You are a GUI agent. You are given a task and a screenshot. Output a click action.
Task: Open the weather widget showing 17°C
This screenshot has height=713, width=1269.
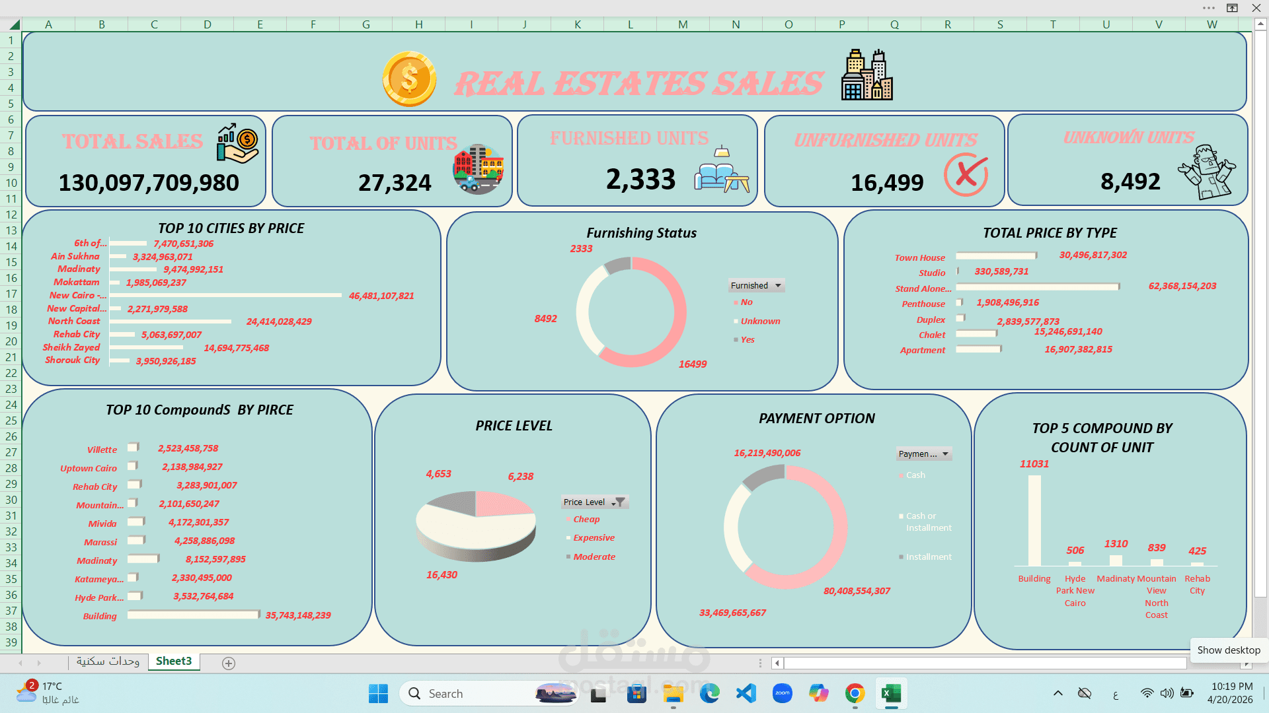point(48,693)
